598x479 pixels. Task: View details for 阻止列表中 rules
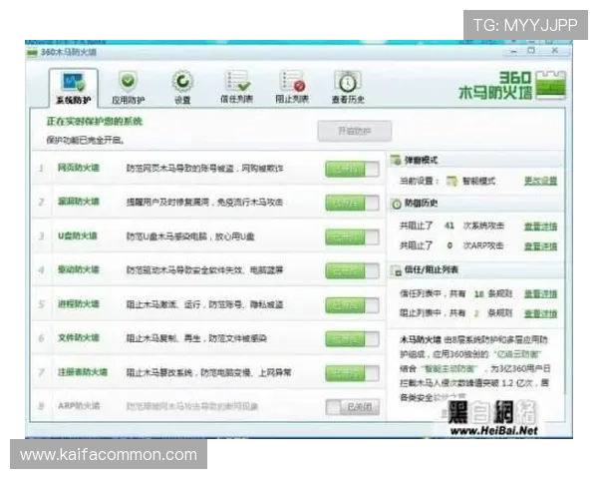[540, 314]
